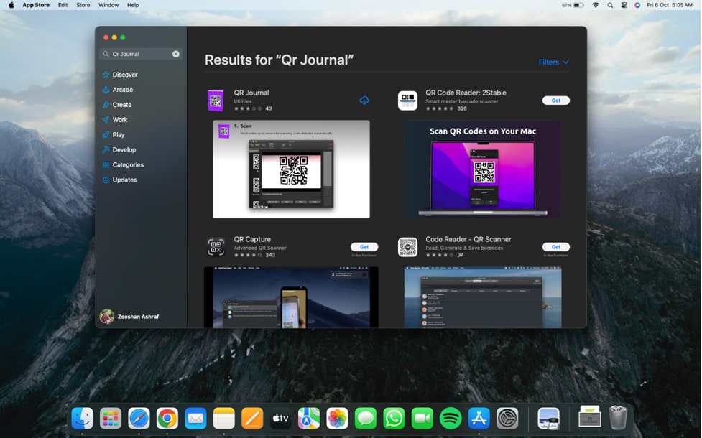
Task: Open the QR Code Reader 2Stable app icon
Action: [x=407, y=101]
